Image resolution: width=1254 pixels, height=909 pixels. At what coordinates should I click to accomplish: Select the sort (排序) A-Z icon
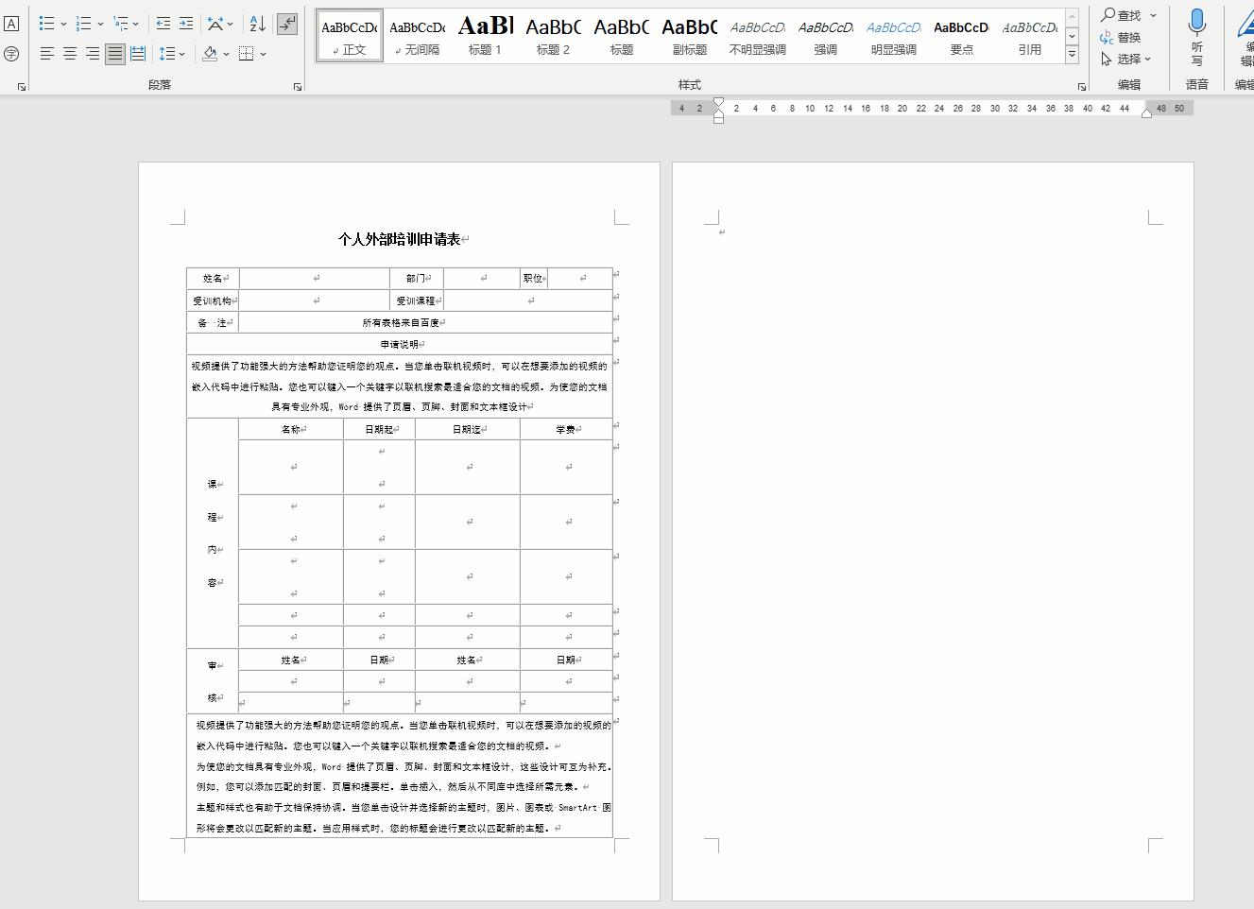pos(256,24)
